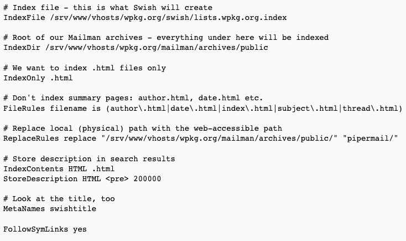
Task: Click the MetaNames swishtitle line
Action: point(50,209)
